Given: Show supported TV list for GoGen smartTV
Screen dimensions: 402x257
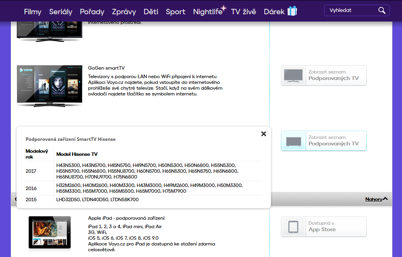Looking at the screenshot, I should pyautogui.click(x=323, y=75).
